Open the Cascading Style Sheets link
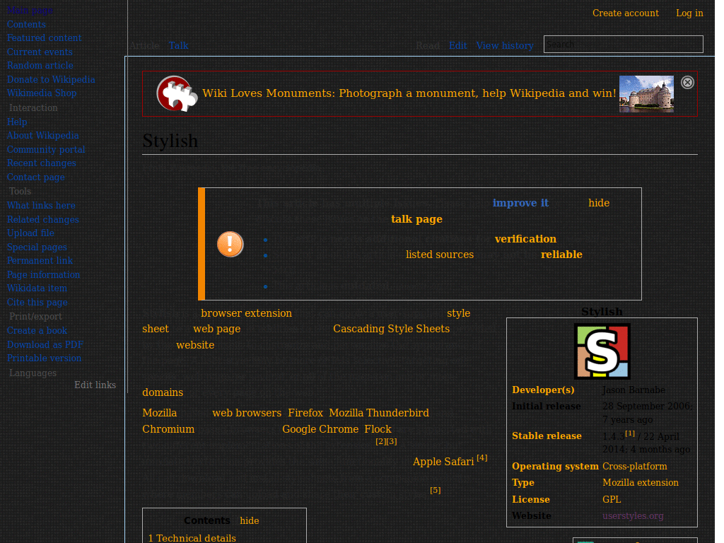Screen dimensions: 724x543 click(391, 329)
